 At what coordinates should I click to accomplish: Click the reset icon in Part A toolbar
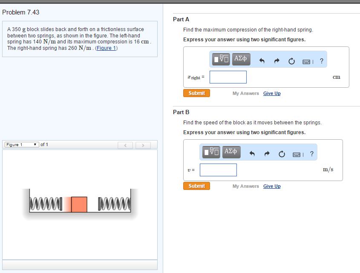291,60
